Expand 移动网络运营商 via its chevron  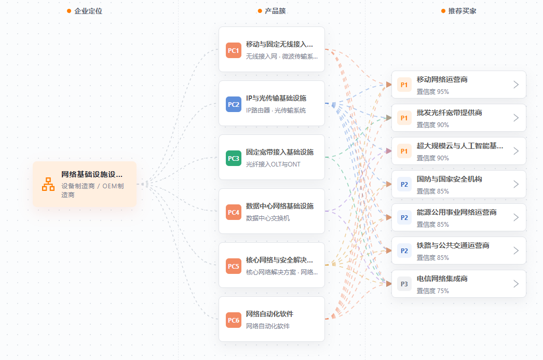point(516,85)
